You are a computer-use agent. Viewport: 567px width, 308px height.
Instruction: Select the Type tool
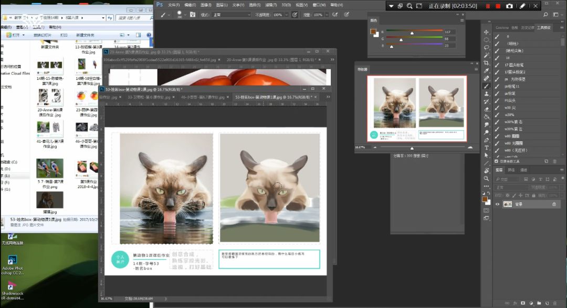click(487, 148)
